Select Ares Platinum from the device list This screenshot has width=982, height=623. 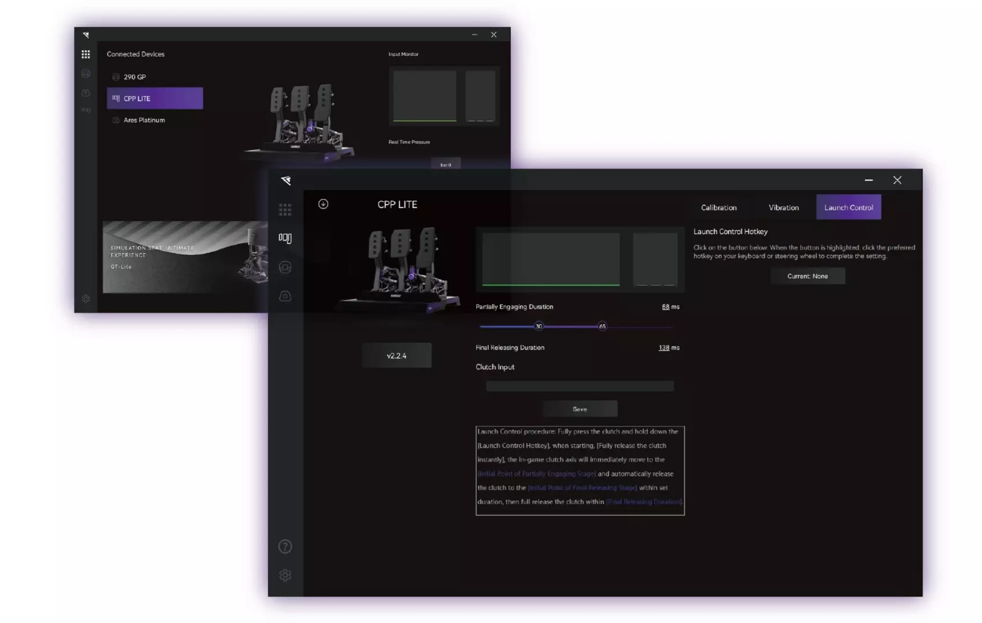pyautogui.click(x=144, y=120)
